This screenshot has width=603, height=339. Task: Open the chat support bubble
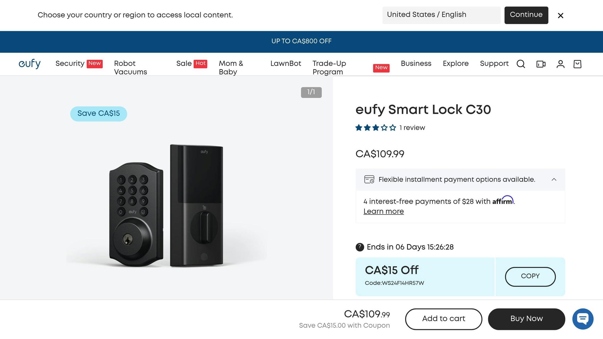582,319
